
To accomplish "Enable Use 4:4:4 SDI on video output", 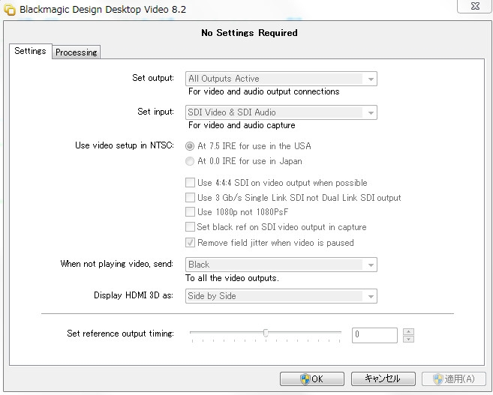I will tap(190, 183).
